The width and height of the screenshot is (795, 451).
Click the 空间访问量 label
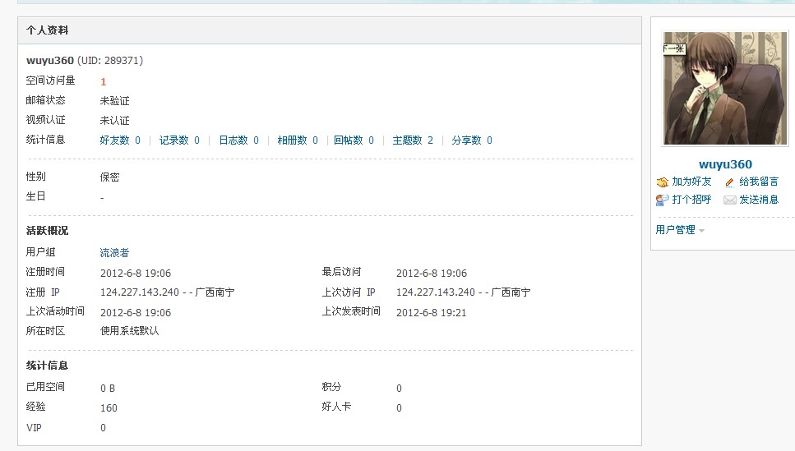(51, 80)
